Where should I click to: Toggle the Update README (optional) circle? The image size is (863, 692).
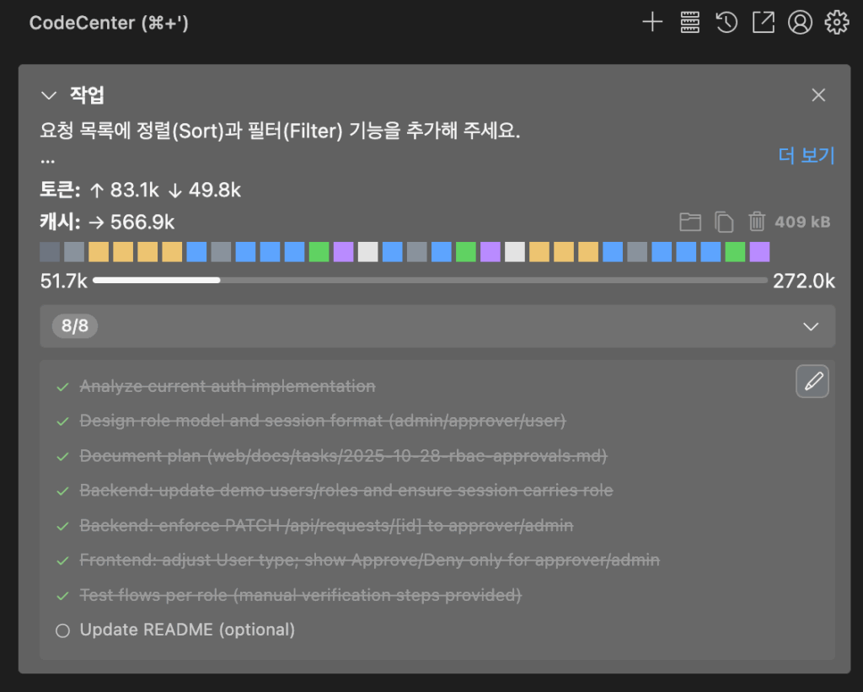(62, 630)
